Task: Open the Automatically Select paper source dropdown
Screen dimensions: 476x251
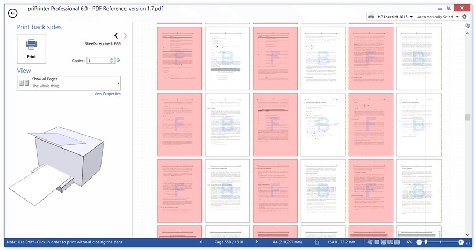Action: [437, 17]
